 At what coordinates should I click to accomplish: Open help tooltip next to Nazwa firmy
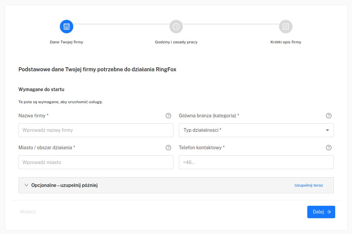(168, 116)
